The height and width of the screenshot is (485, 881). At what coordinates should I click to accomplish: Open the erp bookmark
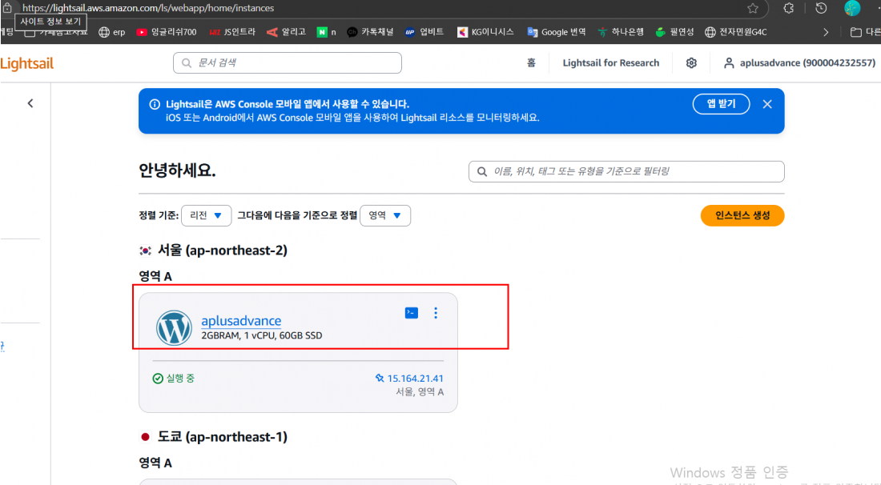[112, 32]
